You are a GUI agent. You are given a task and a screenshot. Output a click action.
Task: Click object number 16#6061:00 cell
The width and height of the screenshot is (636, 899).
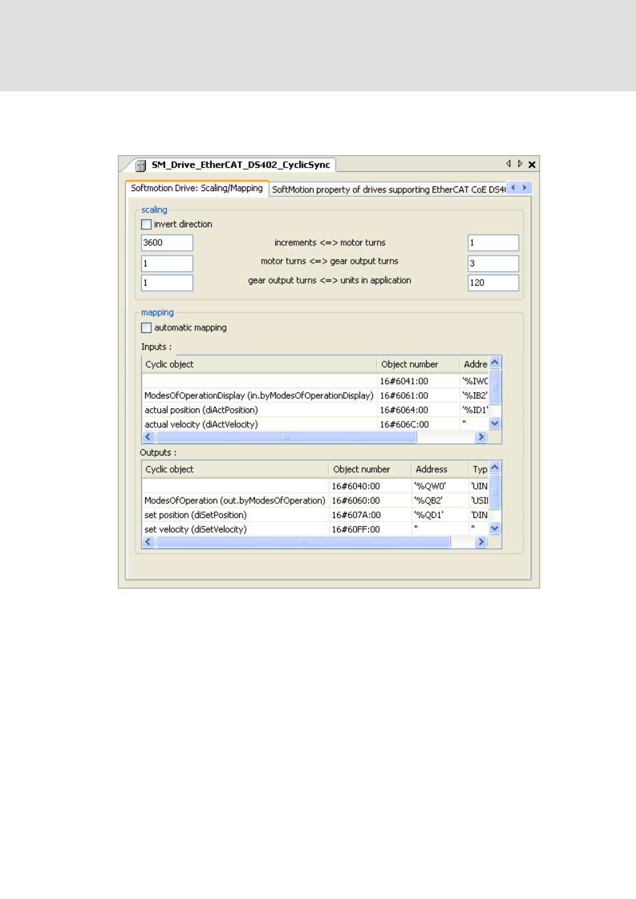[418, 396]
